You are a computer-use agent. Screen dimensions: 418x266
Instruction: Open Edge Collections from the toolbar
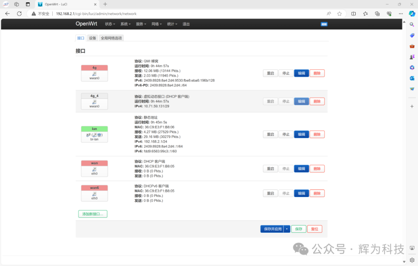pos(377,14)
